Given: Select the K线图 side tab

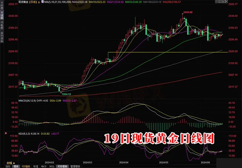Looking at the screenshot, I should 2,15.
